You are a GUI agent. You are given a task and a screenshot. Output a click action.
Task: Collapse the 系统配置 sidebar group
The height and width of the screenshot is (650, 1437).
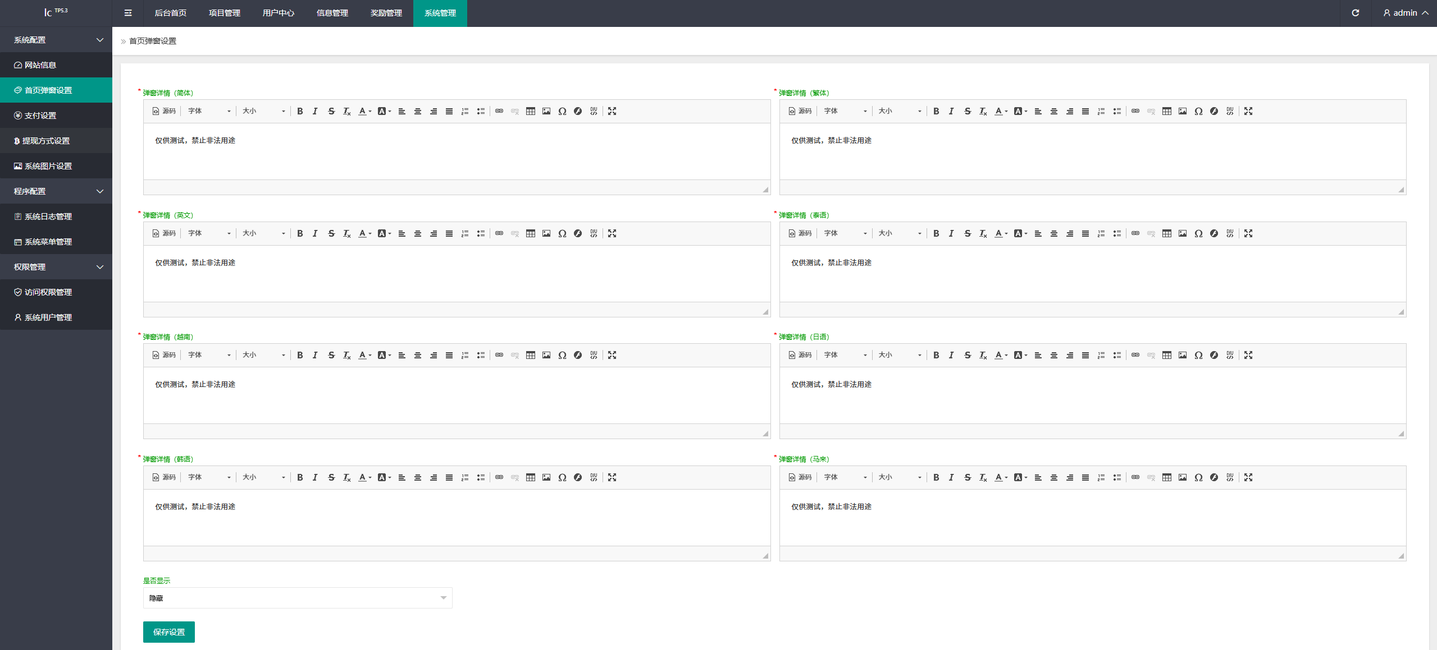tap(56, 40)
